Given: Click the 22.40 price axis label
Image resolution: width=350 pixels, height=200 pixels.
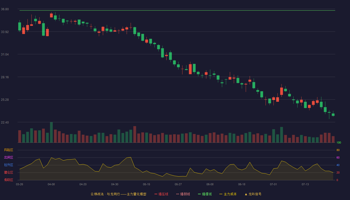Looking at the screenshot, I should [x=5, y=122].
